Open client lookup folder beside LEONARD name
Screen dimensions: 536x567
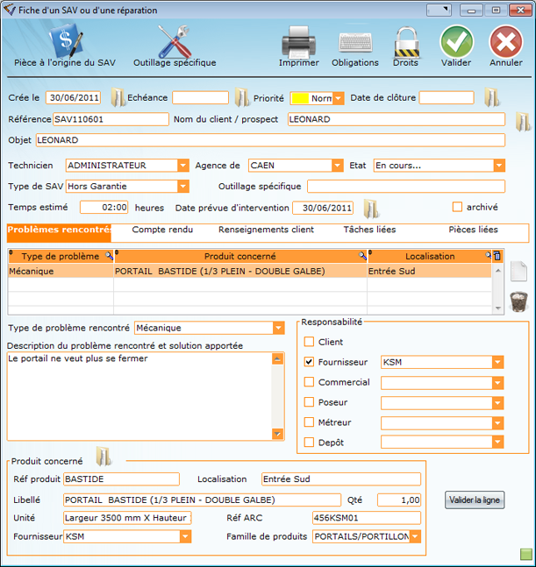(x=523, y=121)
